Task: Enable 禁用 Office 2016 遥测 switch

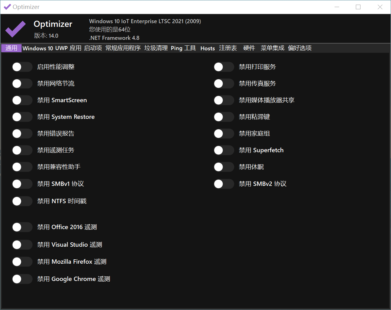Action: (x=22, y=227)
